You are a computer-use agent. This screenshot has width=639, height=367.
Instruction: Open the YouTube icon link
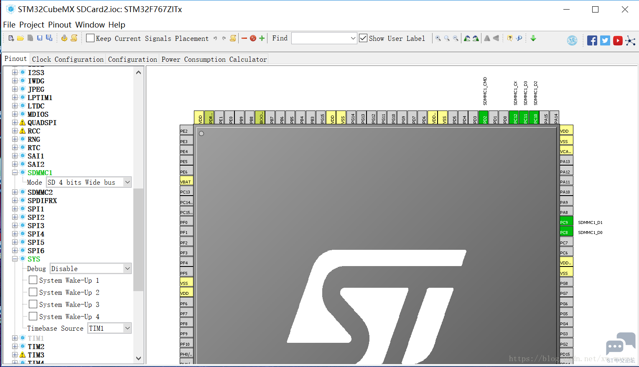point(618,40)
